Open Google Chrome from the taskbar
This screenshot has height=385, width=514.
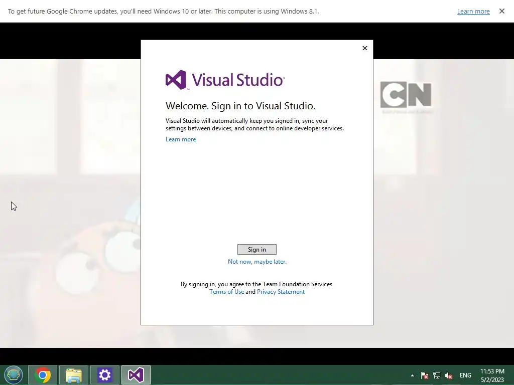tap(43, 375)
